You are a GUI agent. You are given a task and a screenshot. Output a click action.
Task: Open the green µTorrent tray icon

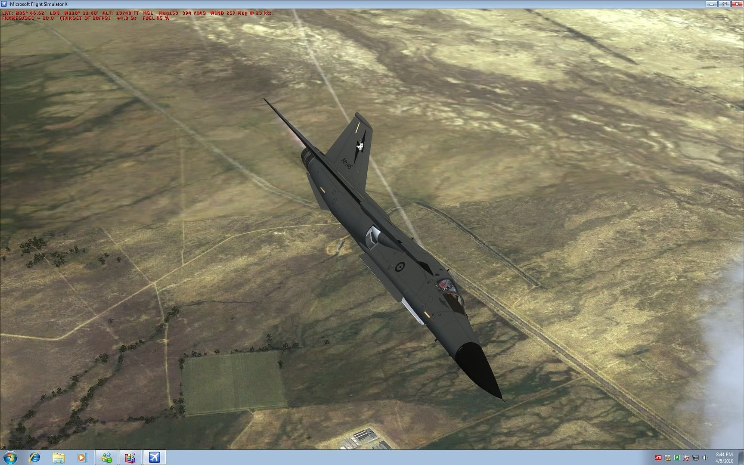677,458
